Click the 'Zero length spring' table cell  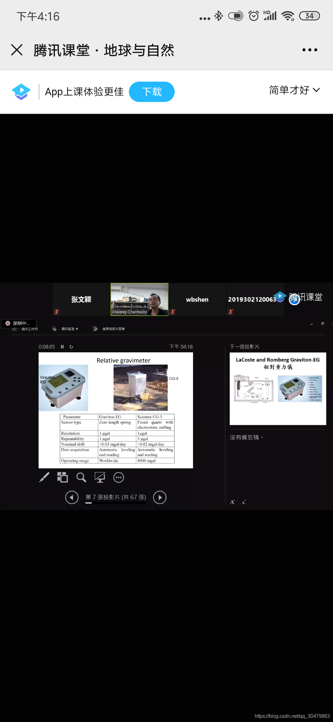[117, 425]
